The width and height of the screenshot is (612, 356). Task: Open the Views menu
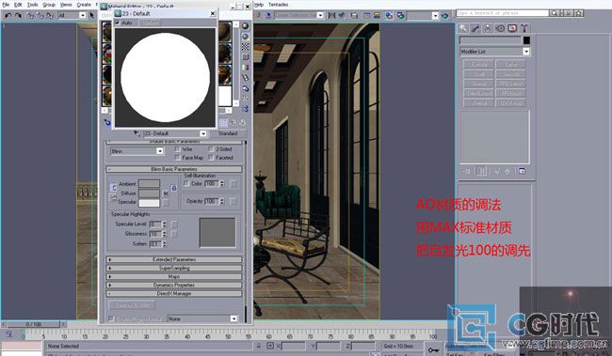pyautogui.click(x=66, y=5)
